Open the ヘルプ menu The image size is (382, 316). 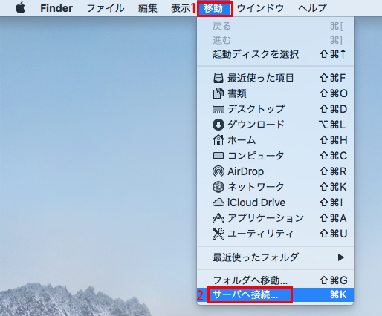click(x=312, y=8)
